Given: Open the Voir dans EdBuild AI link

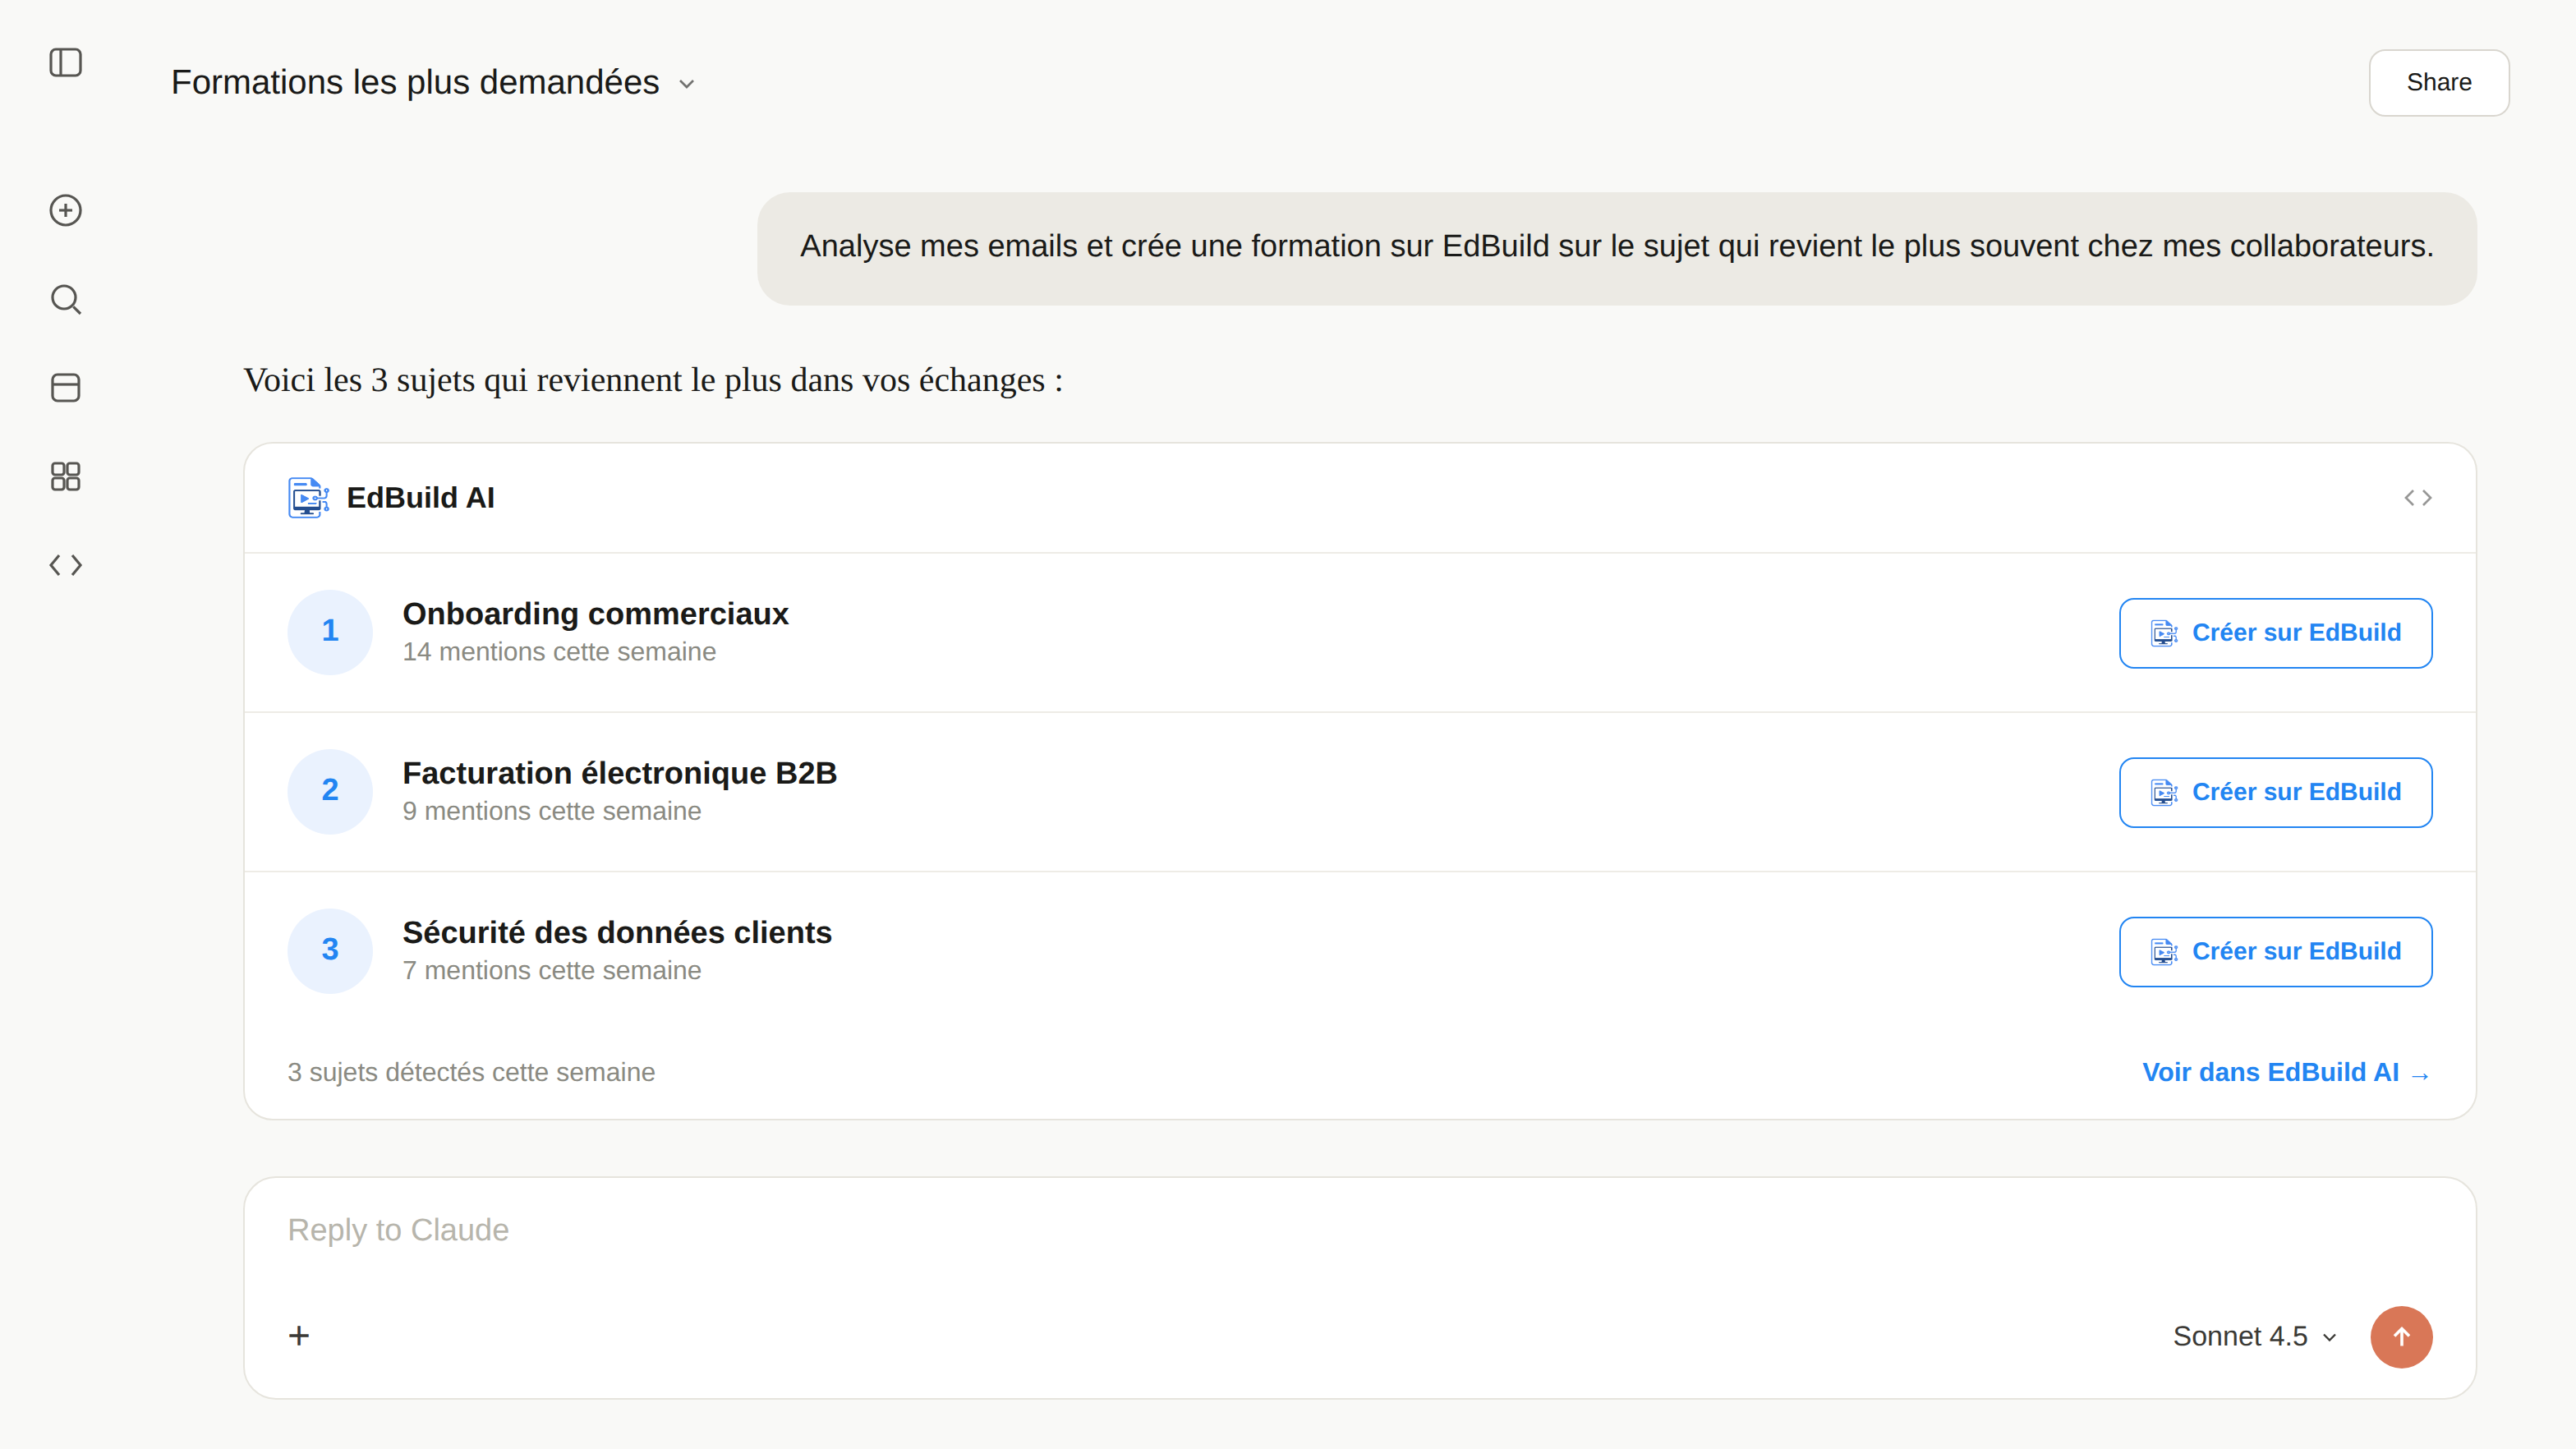Looking at the screenshot, I should tap(2286, 1072).
